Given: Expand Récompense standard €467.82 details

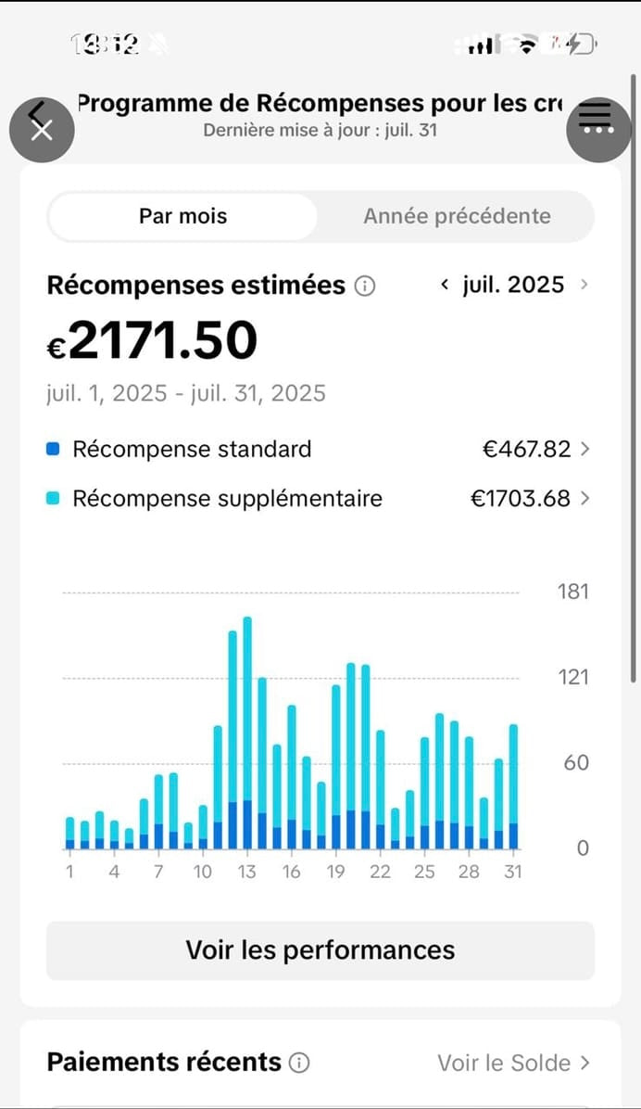Looking at the screenshot, I should pos(584,450).
